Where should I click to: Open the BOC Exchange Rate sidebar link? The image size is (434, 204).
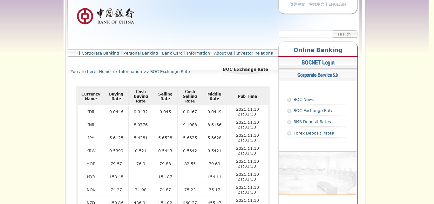click(x=313, y=111)
